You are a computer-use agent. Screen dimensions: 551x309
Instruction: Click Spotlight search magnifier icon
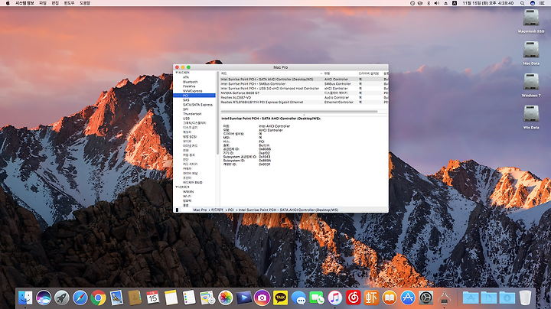point(523,3)
